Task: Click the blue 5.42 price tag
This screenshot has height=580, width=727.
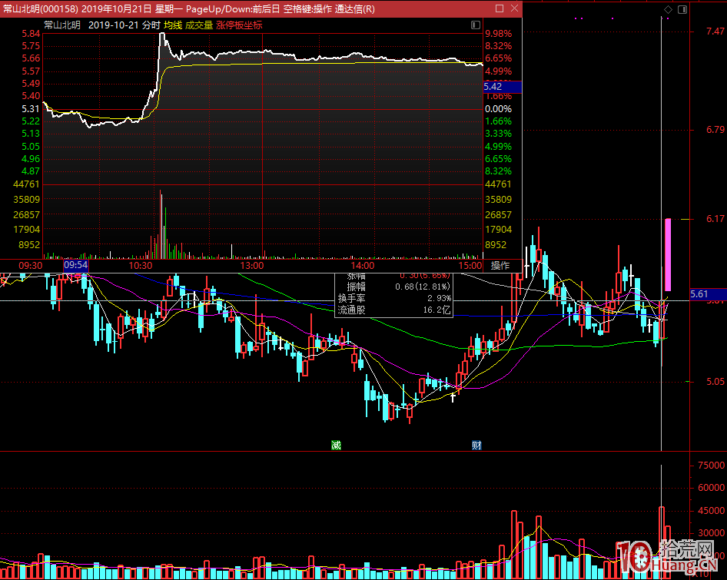Action: point(503,87)
